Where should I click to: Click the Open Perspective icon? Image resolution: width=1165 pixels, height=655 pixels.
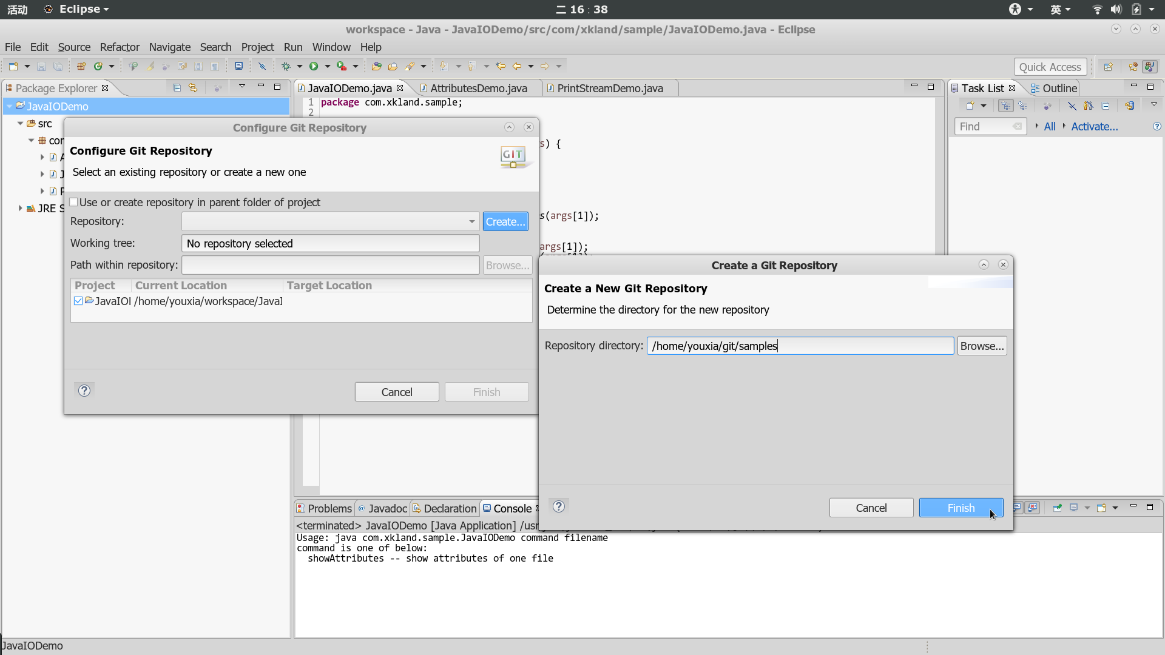point(1108,67)
